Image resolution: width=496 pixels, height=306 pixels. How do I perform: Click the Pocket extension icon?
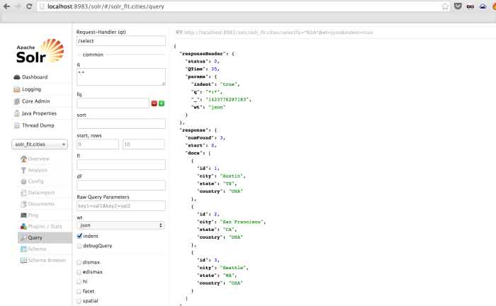(x=458, y=6)
